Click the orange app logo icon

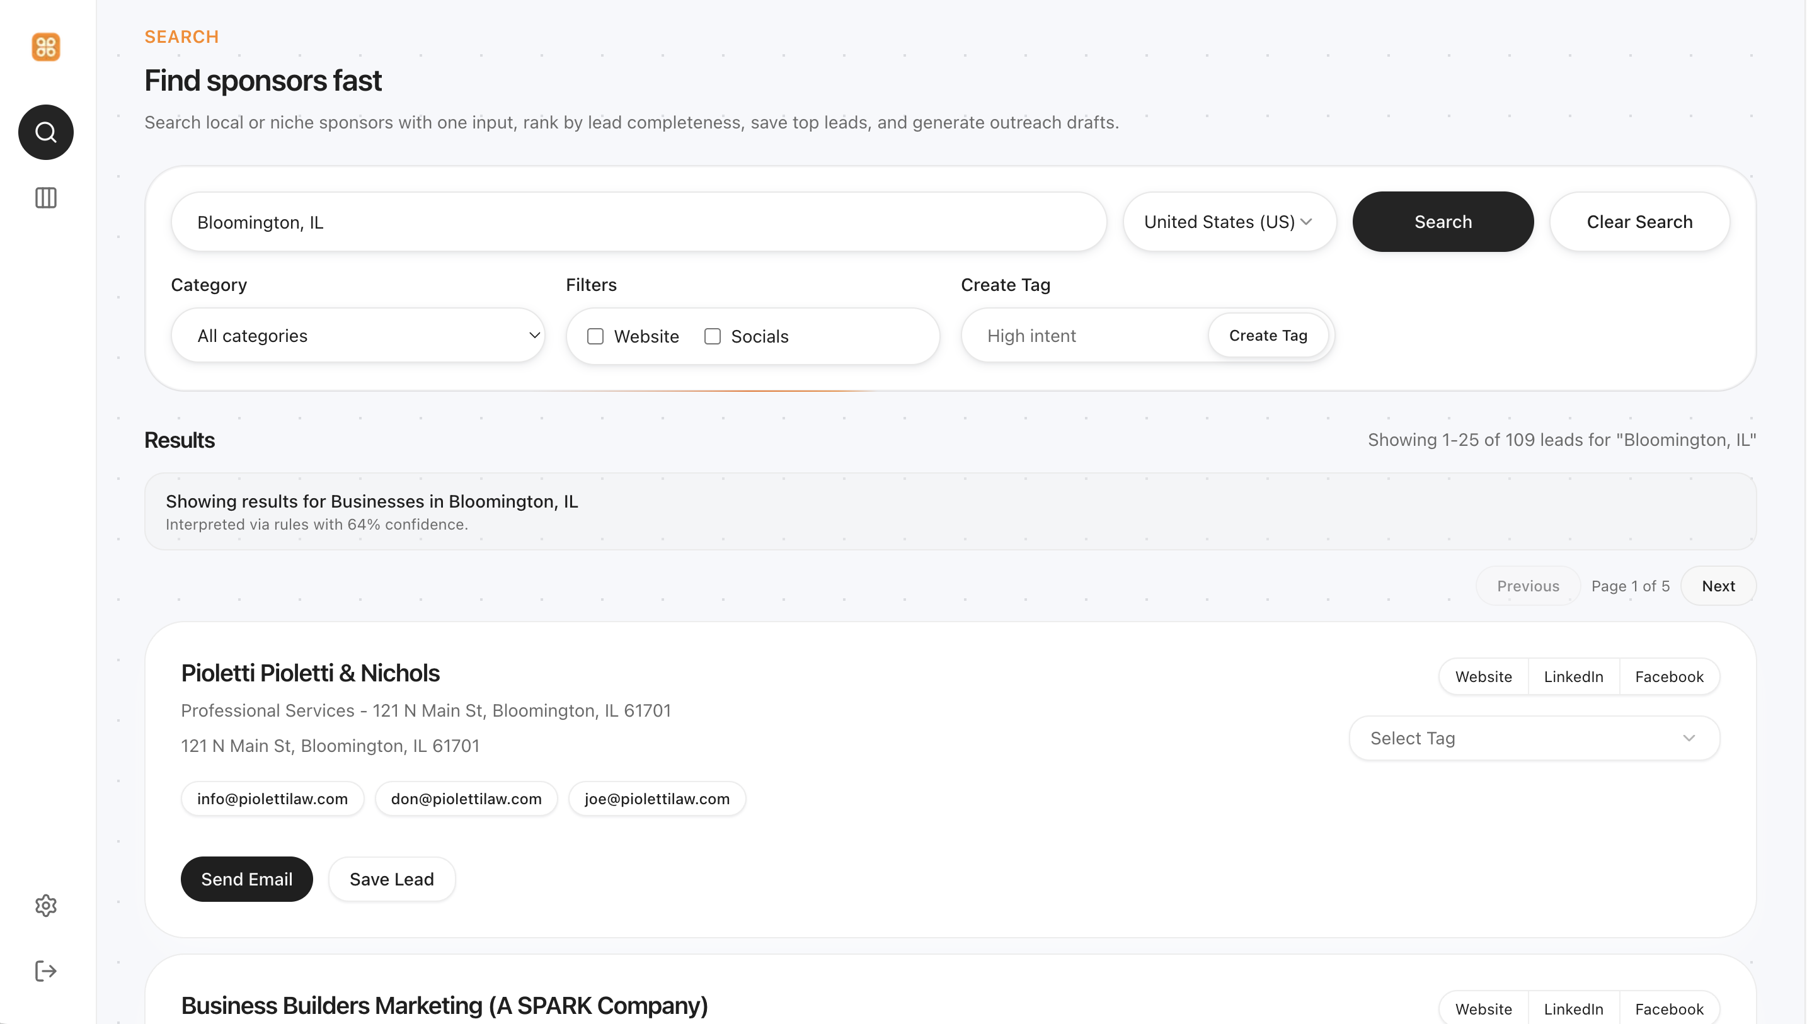click(x=46, y=47)
